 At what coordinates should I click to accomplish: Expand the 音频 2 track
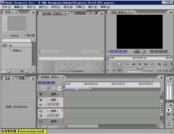point(49,121)
